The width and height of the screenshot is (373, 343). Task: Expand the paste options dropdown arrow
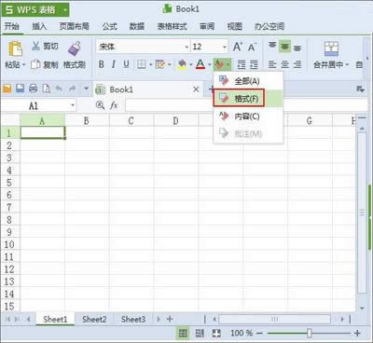(24, 65)
